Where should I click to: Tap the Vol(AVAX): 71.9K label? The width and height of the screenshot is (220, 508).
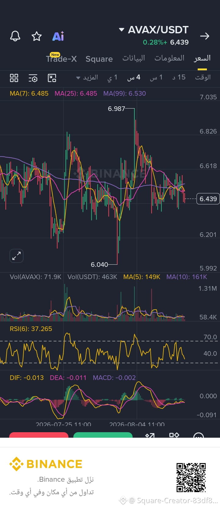(35, 277)
